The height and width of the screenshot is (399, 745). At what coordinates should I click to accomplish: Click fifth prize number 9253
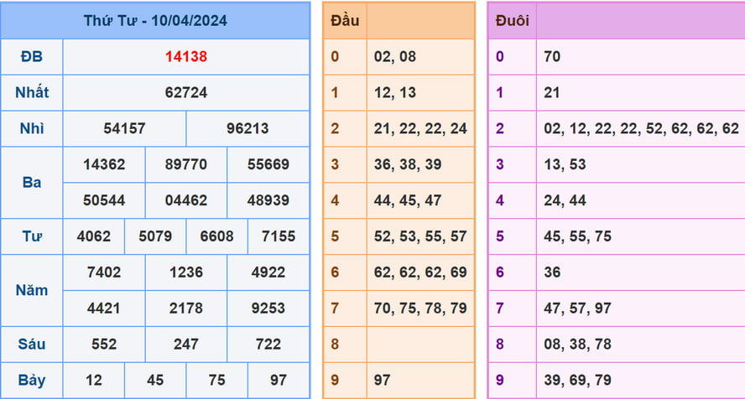tap(268, 308)
